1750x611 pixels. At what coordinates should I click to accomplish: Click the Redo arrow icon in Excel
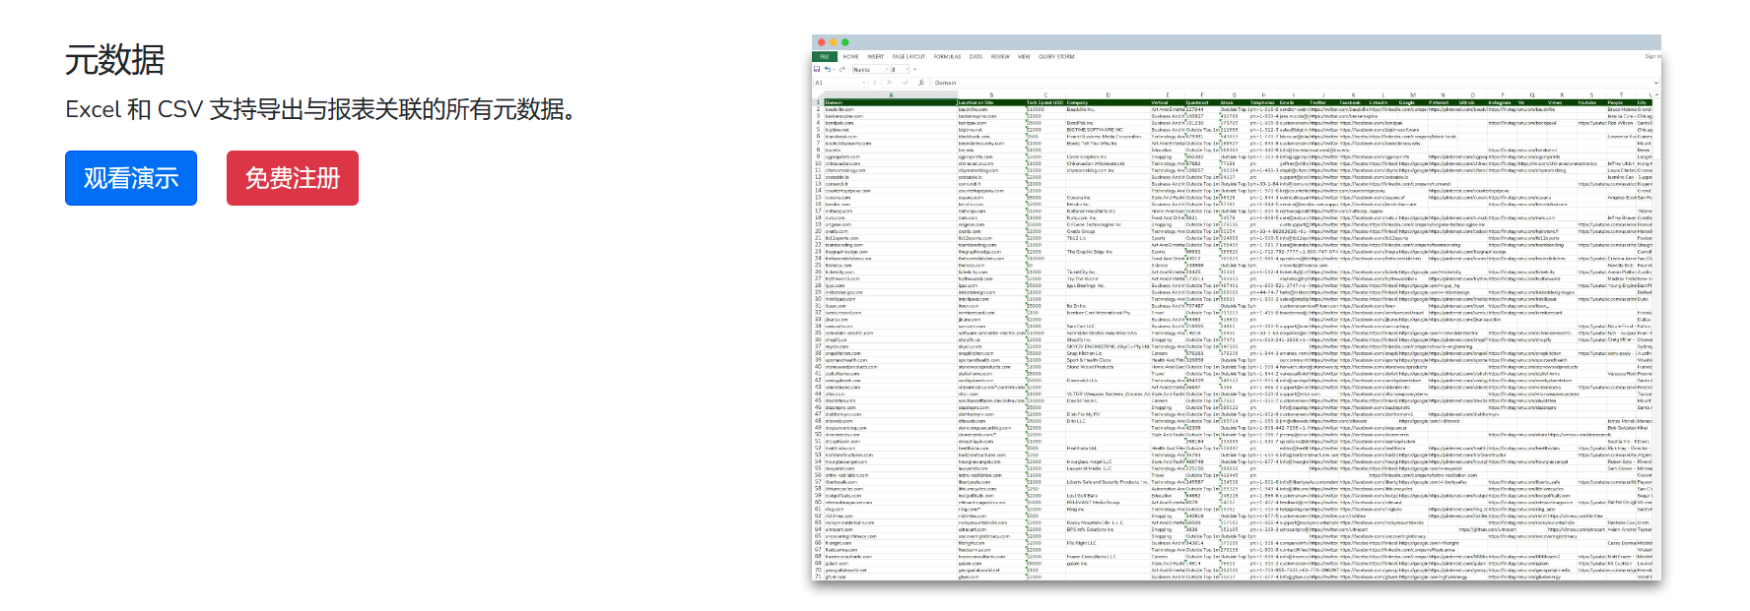point(841,69)
